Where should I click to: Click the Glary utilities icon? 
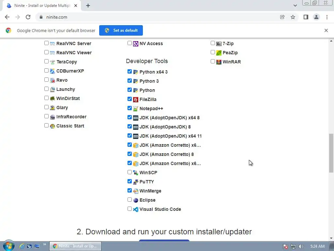click(53, 108)
